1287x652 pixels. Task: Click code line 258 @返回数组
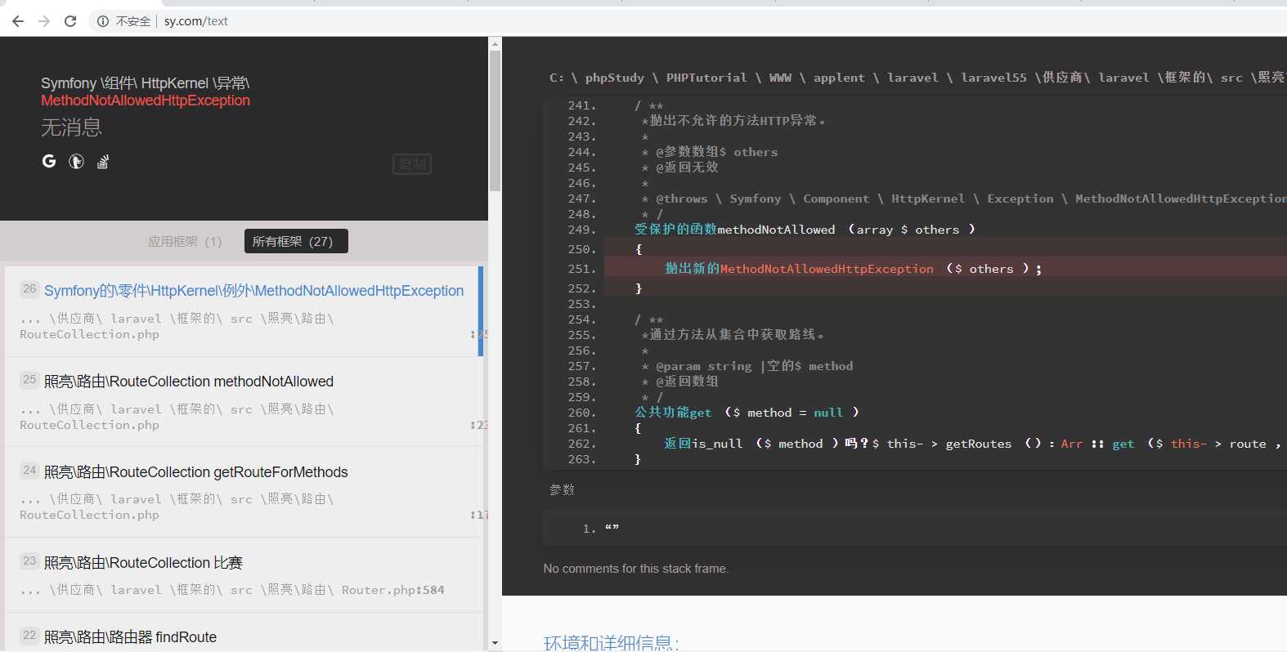point(680,382)
